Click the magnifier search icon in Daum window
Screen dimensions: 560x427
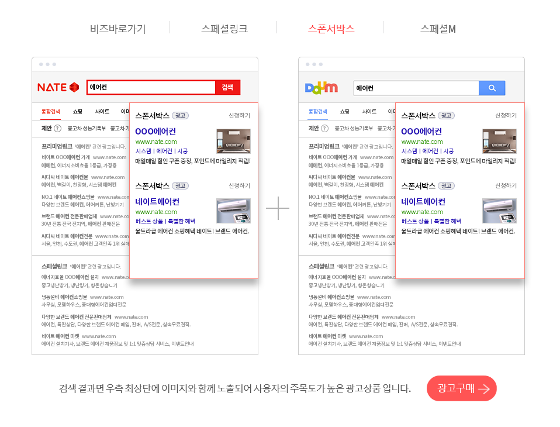pos(492,88)
